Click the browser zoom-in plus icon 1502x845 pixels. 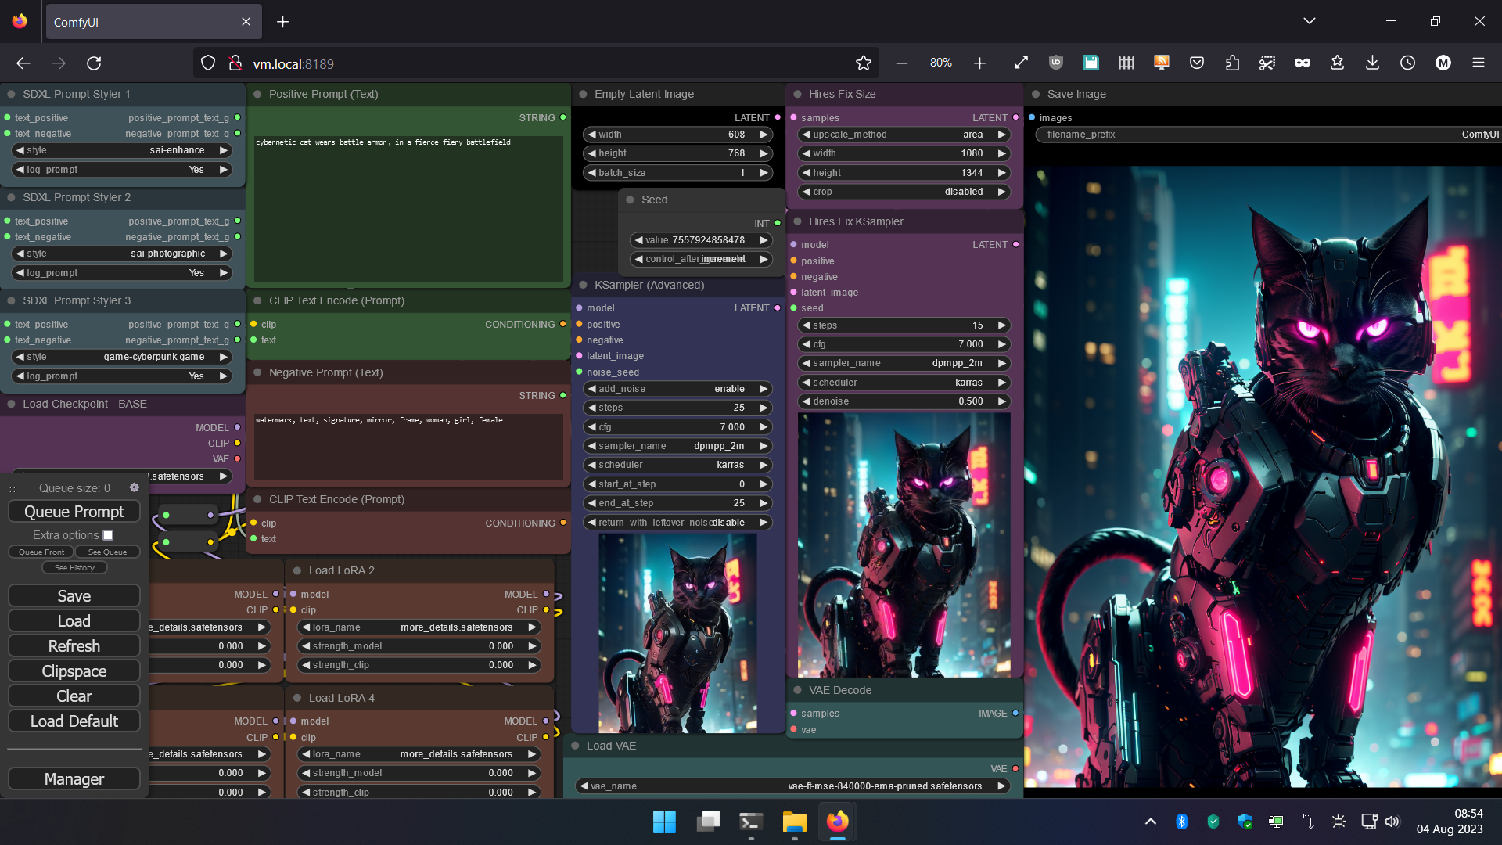click(x=978, y=63)
